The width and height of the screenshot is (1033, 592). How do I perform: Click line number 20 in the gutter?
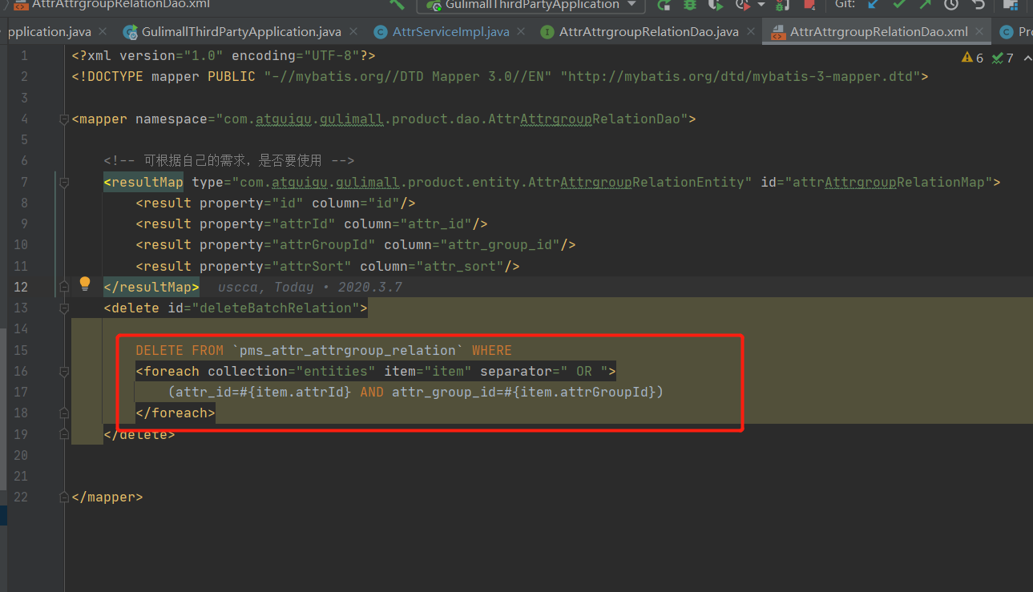[21, 455]
